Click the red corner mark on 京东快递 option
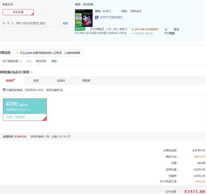207x194 pixels. click(x=32, y=14)
